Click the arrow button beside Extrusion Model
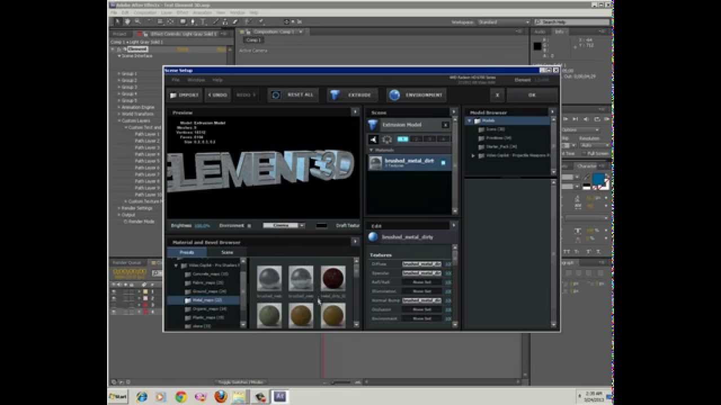Image resolution: width=721 pixels, height=405 pixels. [x=445, y=125]
